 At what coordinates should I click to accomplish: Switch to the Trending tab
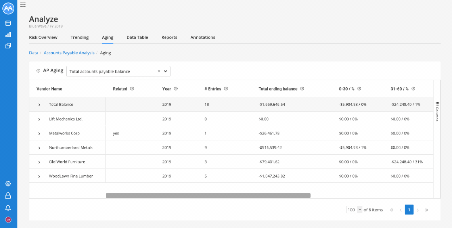tap(80, 38)
